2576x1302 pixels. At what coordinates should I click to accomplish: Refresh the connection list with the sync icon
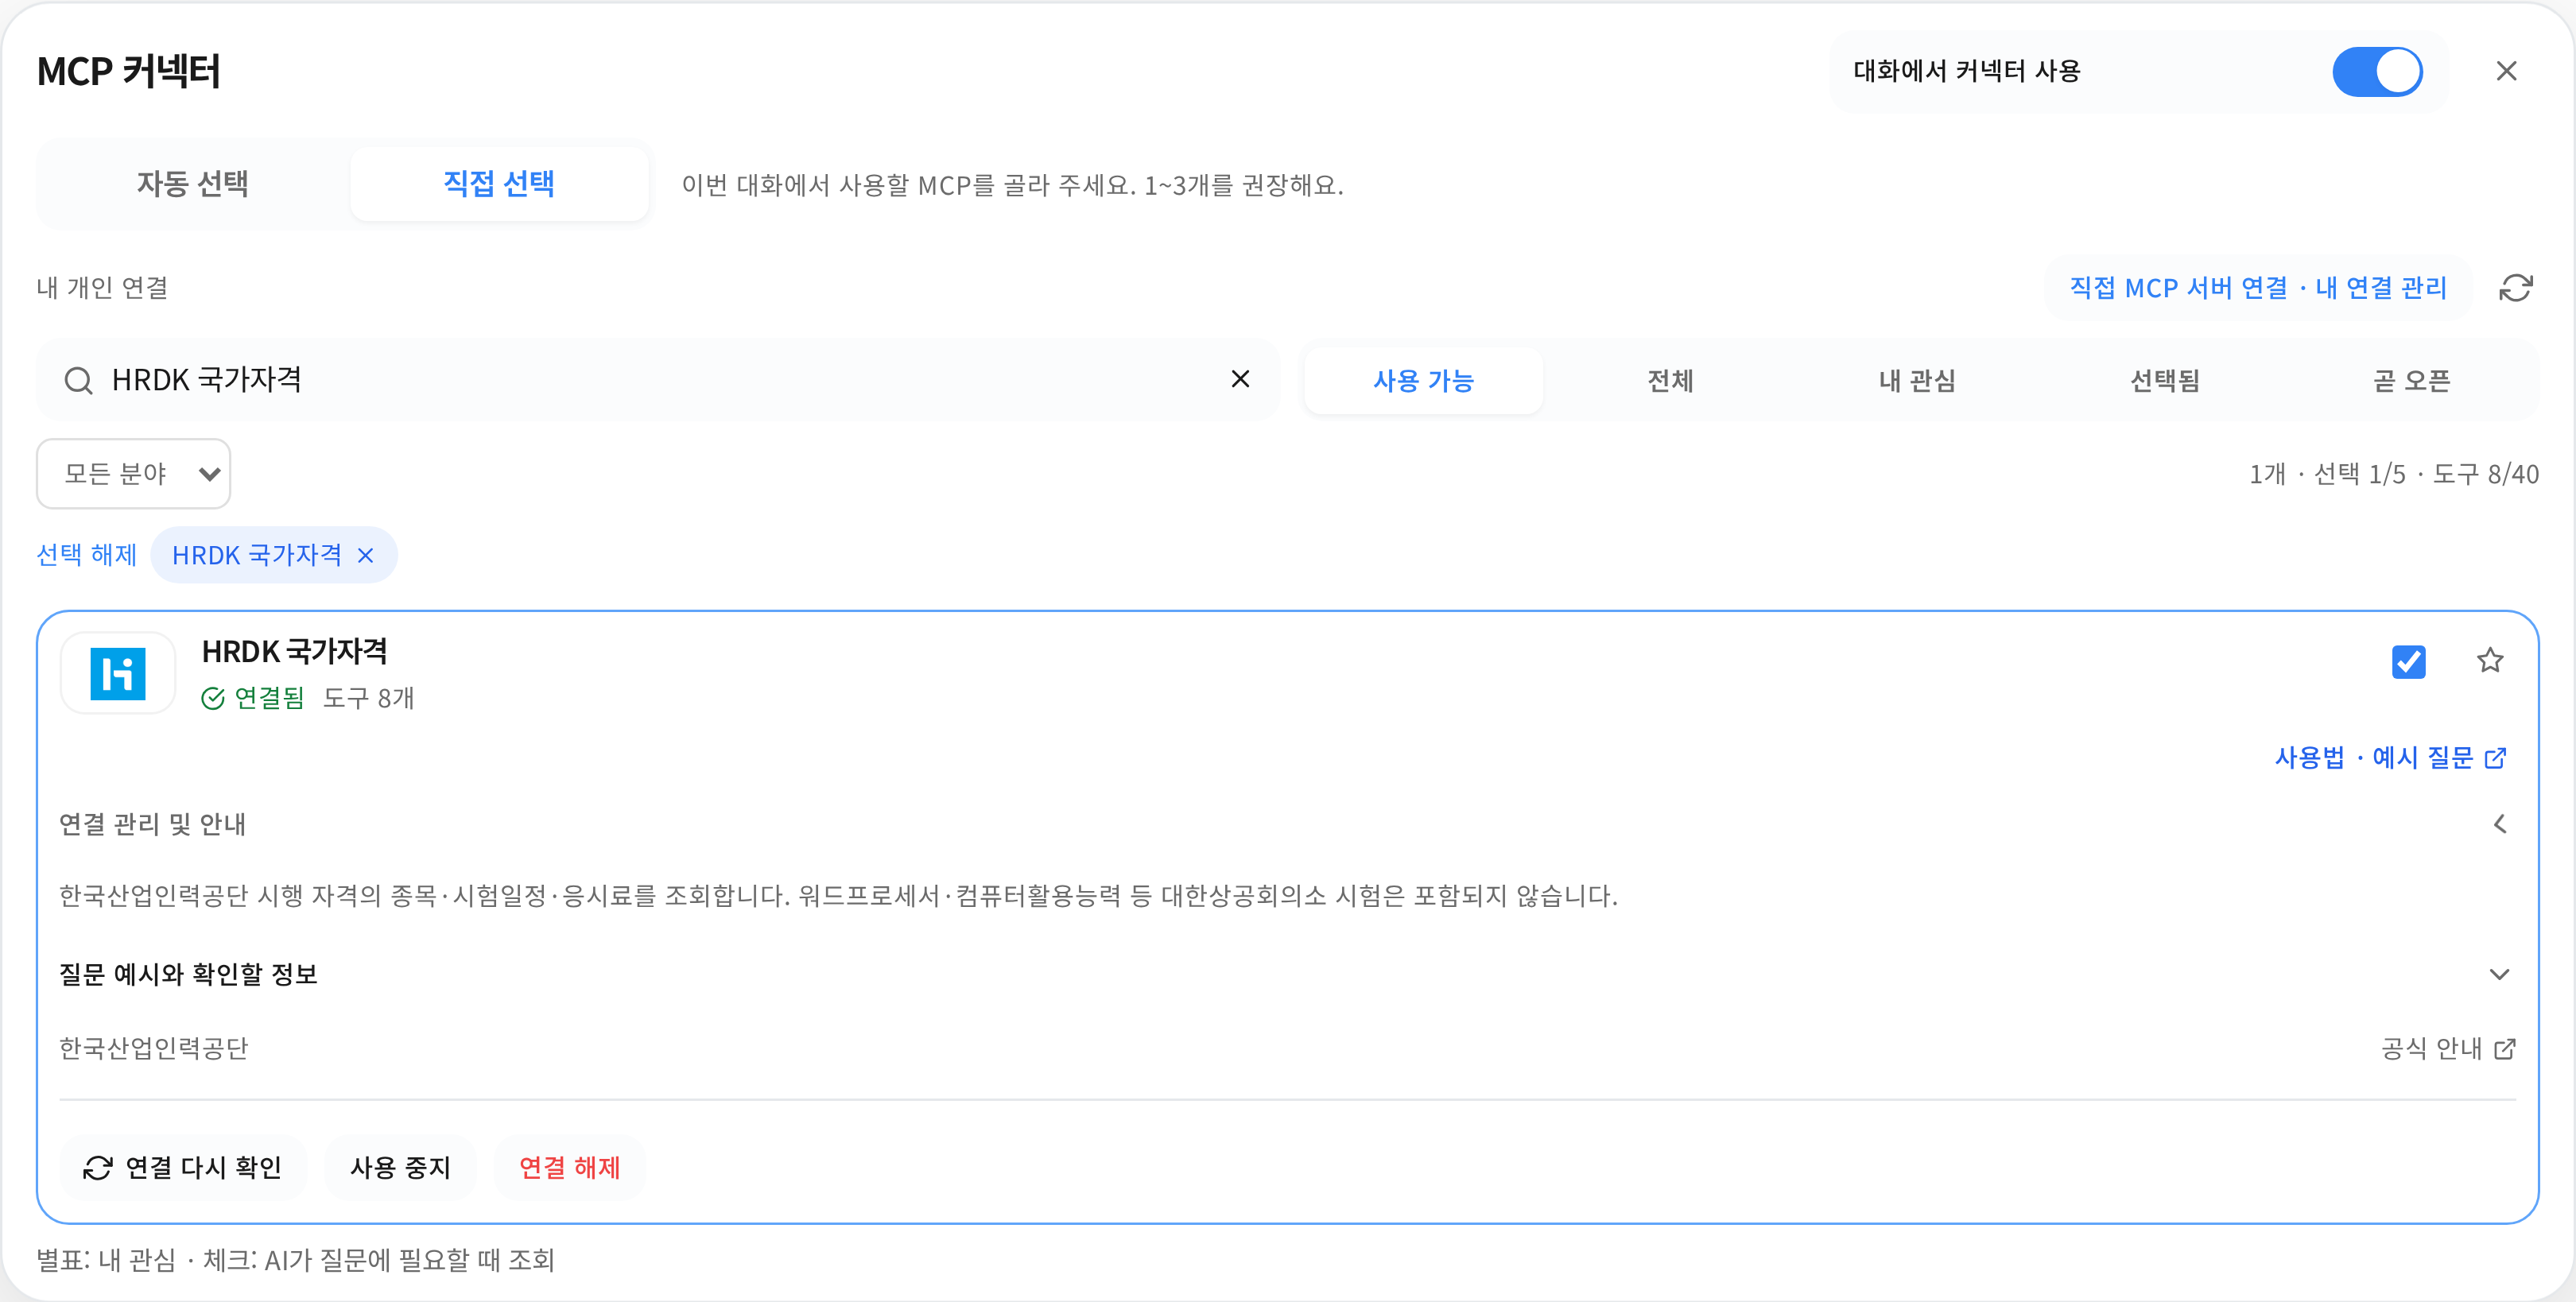[x=2515, y=288]
